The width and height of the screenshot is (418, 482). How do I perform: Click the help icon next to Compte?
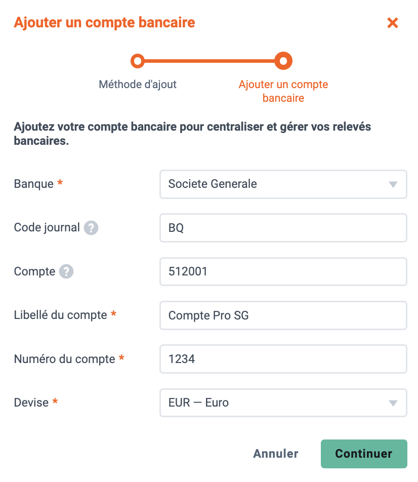tap(66, 271)
